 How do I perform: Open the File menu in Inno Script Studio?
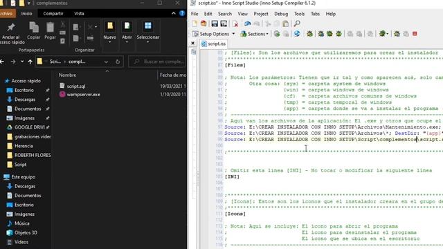tap(195, 14)
